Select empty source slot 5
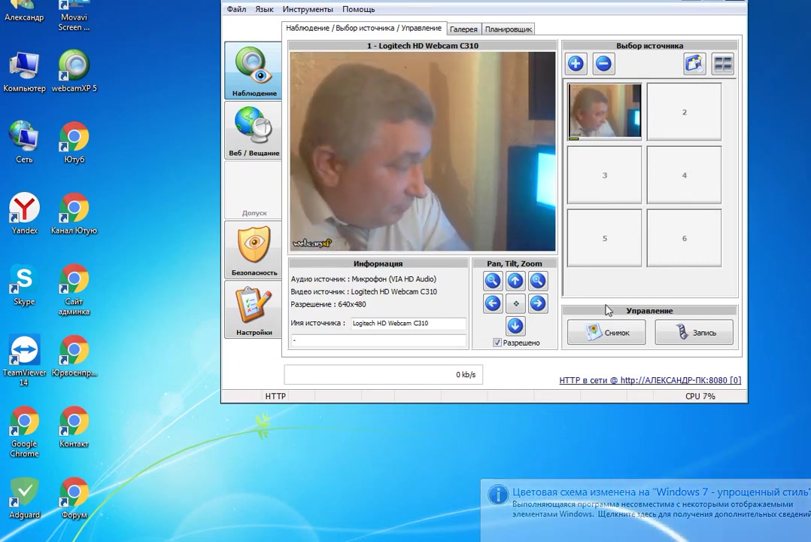This screenshot has height=542, width=811. coord(605,238)
